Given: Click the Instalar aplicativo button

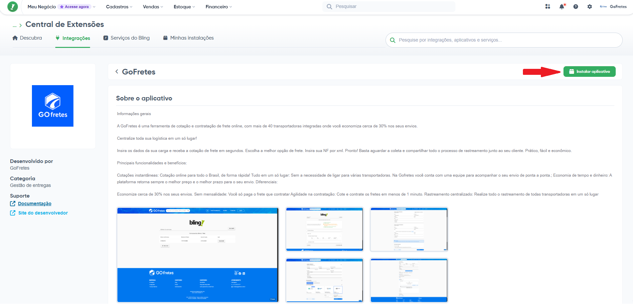Looking at the screenshot, I should [589, 72].
